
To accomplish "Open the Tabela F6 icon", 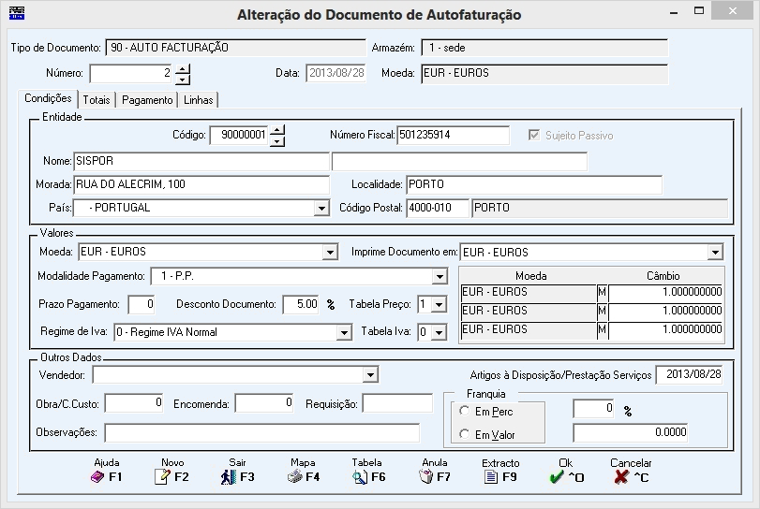I will 360,477.
